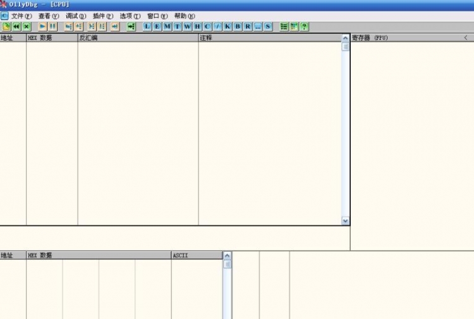Click the 寄存器 (FPU) header bar
The height and width of the screenshot is (319, 474).
point(412,38)
